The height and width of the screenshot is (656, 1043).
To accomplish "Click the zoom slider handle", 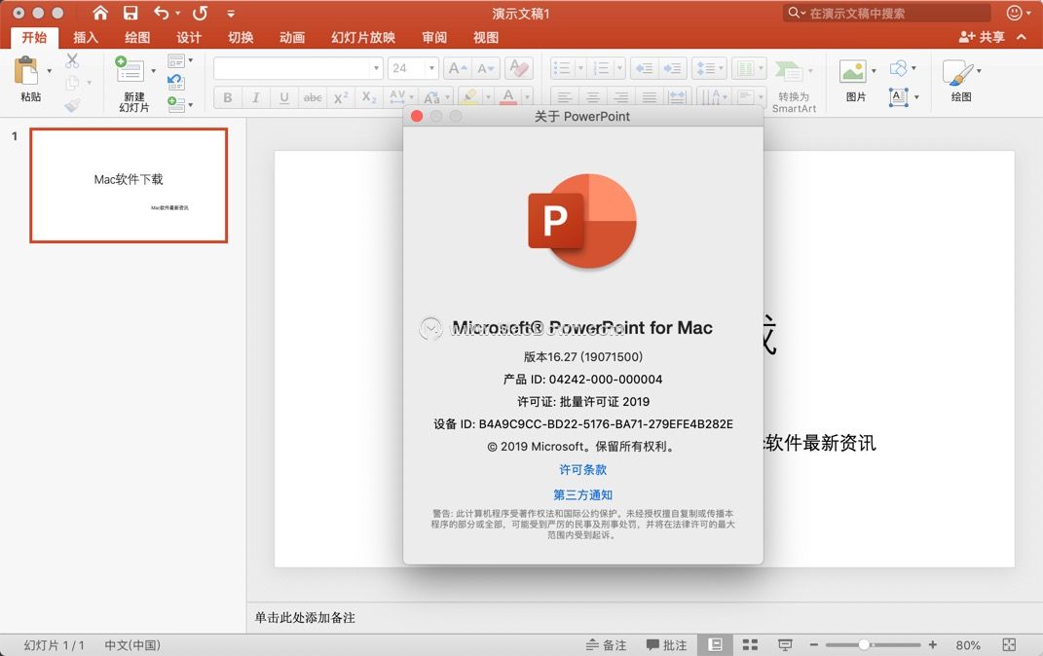I will [864, 644].
